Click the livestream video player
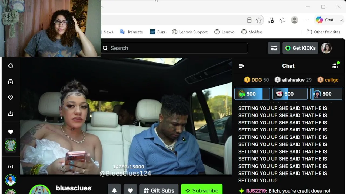The width and height of the screenshot is (346, 194). [126, 116]
